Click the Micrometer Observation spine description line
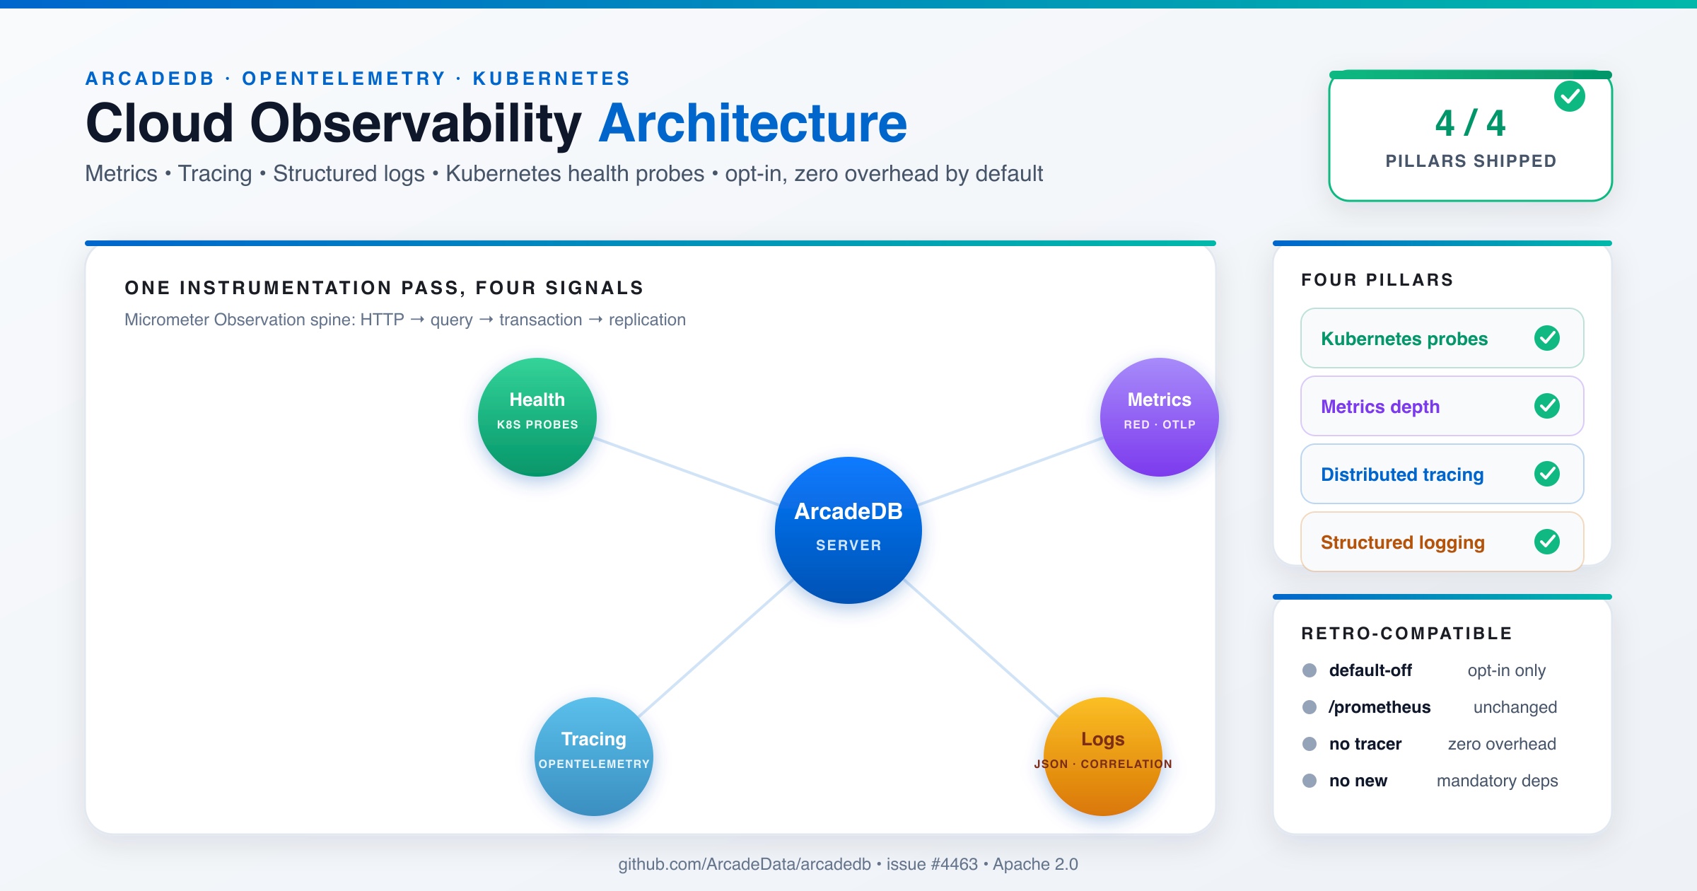The height and width of the screenshot is (891, 1697). (x=405, y=320)
